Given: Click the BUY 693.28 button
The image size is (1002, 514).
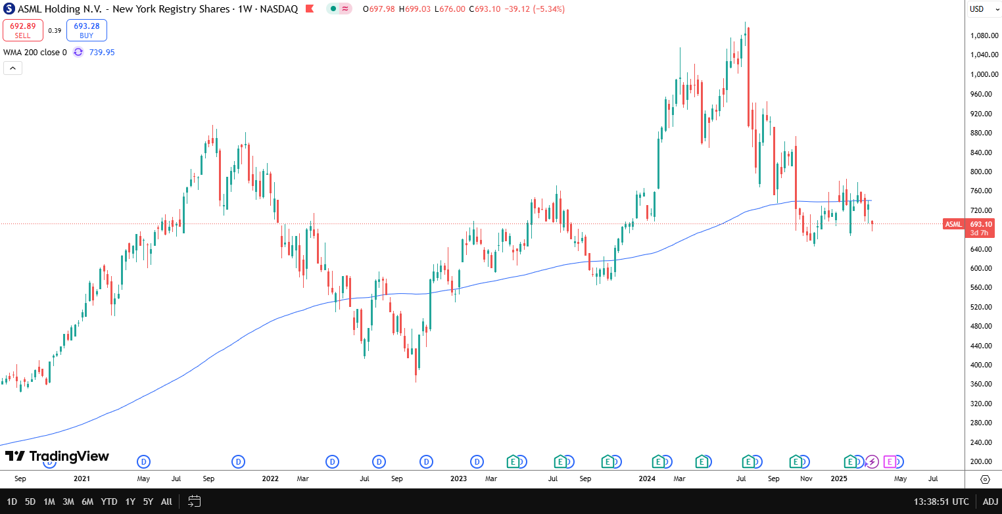Looking at the screenshot, I should click(x=86, y=30).
